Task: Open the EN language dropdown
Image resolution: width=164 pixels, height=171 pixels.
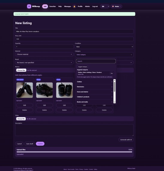Action: point(105,7)
